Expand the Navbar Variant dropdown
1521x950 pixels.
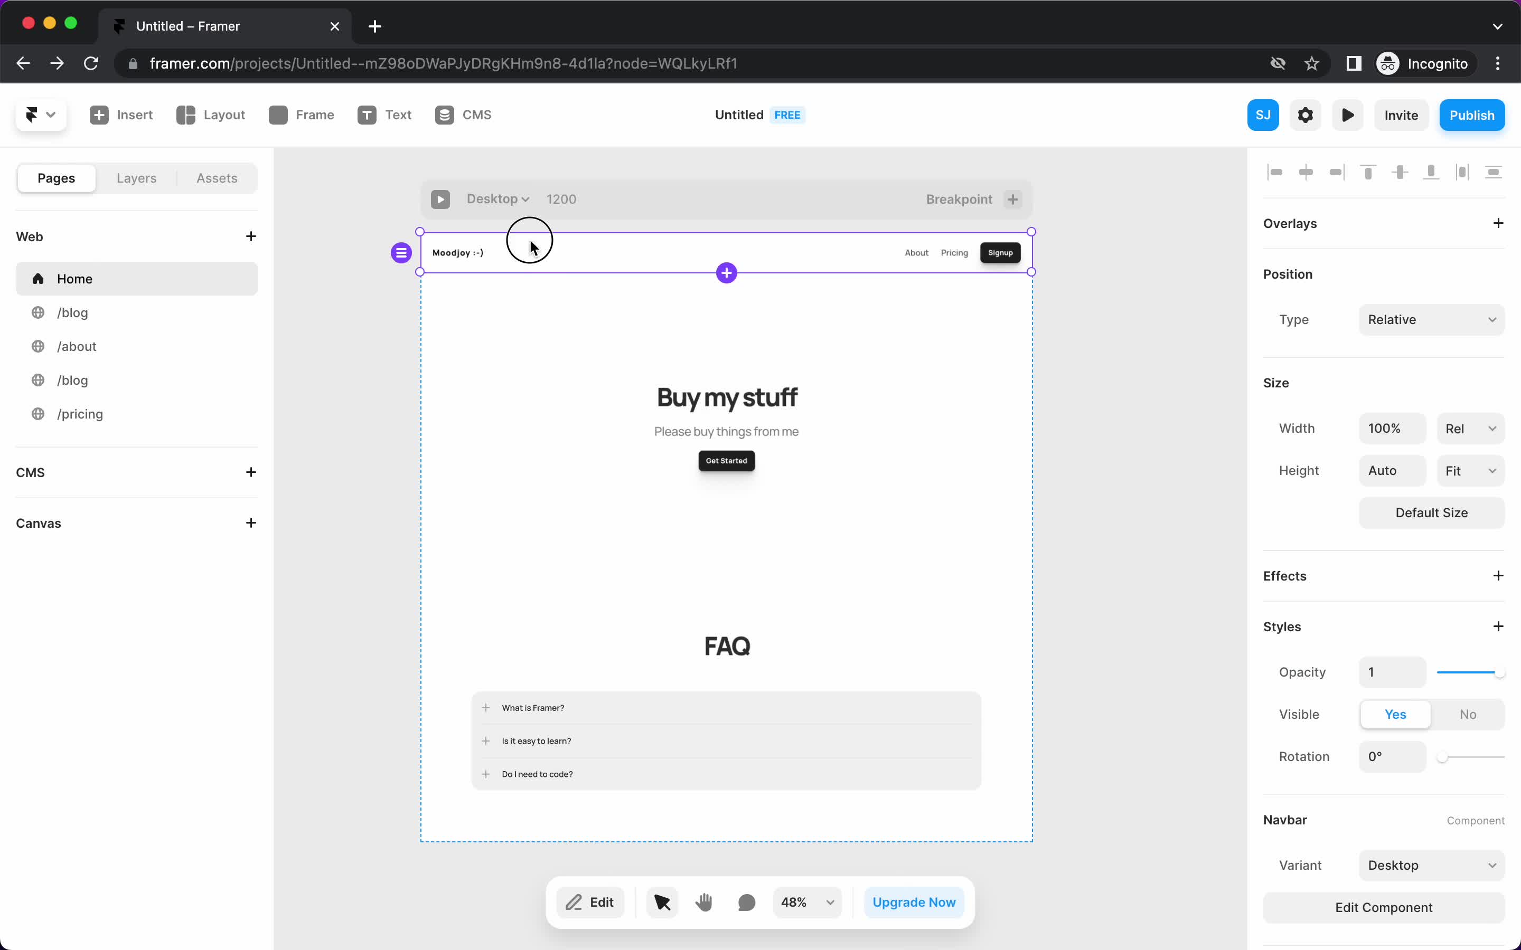(1432, 864)
